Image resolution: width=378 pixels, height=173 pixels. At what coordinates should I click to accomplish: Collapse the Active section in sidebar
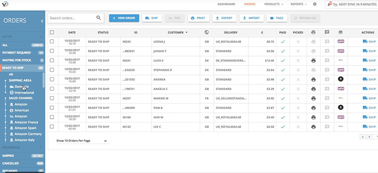pos(41,37)
